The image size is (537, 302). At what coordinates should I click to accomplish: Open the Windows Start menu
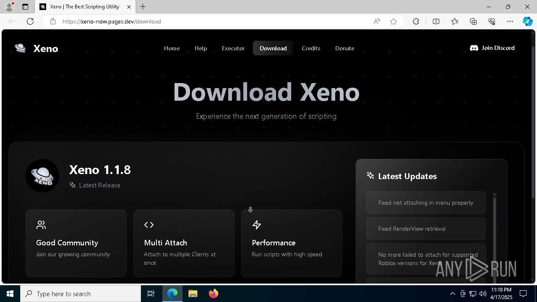coord(10,294)
